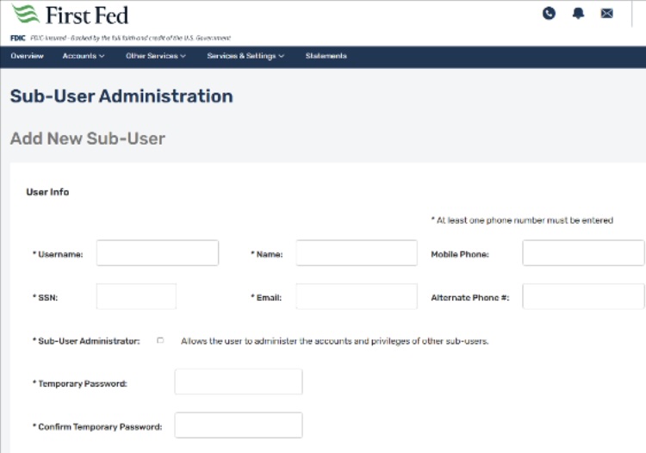Click 'At least one phone number must be entered' note

522,220
